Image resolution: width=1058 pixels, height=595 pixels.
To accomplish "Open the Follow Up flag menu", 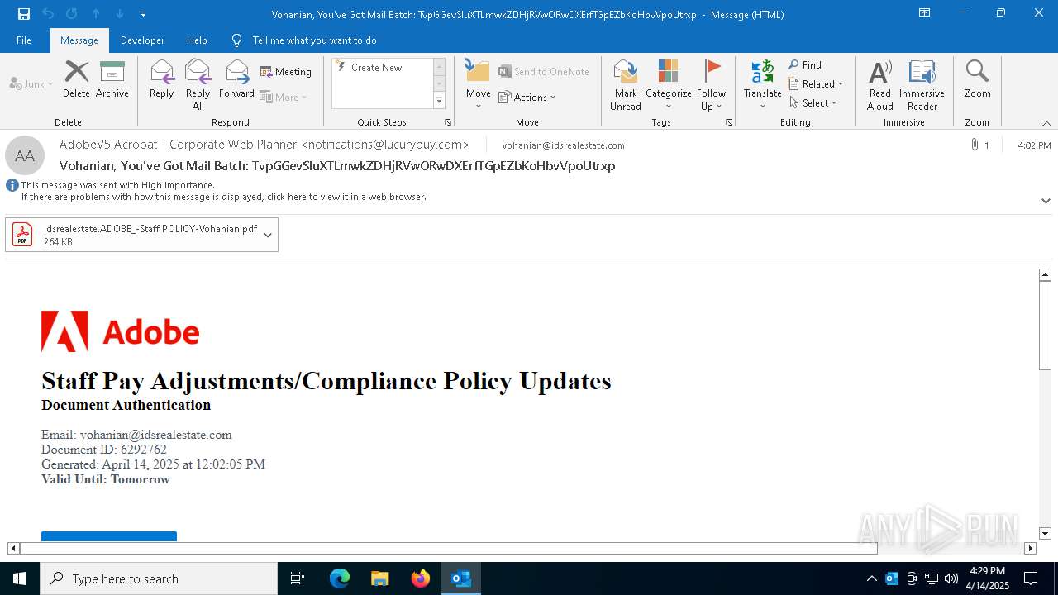I will tap(711, 84).
